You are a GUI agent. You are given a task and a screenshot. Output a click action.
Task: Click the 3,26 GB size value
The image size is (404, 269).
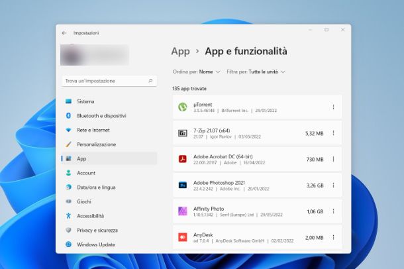click(315, 186)
